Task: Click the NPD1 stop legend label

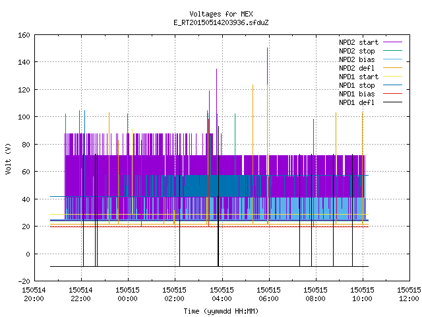Action: pos(357,85)
